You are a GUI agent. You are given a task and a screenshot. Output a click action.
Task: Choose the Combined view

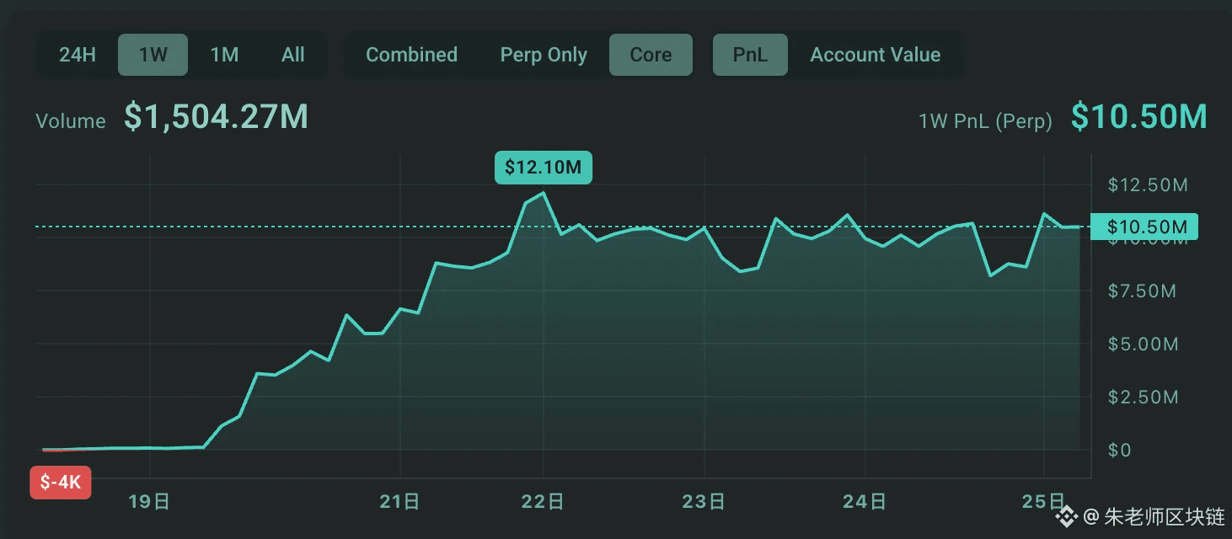[411, 55]
